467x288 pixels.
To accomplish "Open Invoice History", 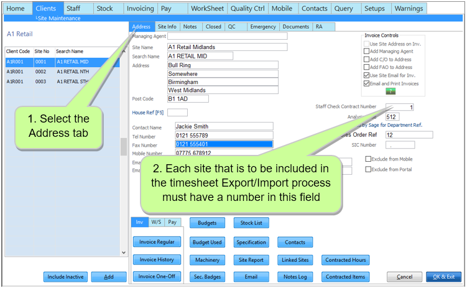I will pyautogui.click(x=156, y=260).
